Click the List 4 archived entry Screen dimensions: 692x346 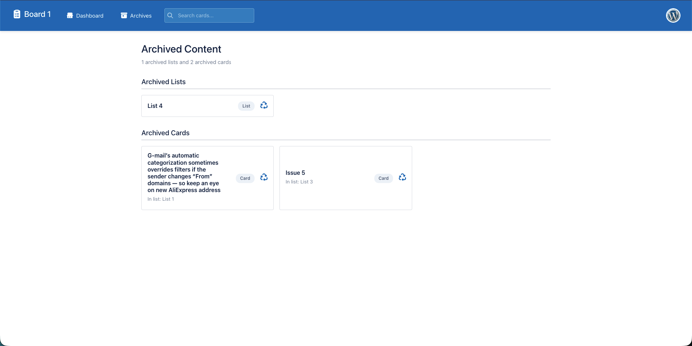point(207,106)
